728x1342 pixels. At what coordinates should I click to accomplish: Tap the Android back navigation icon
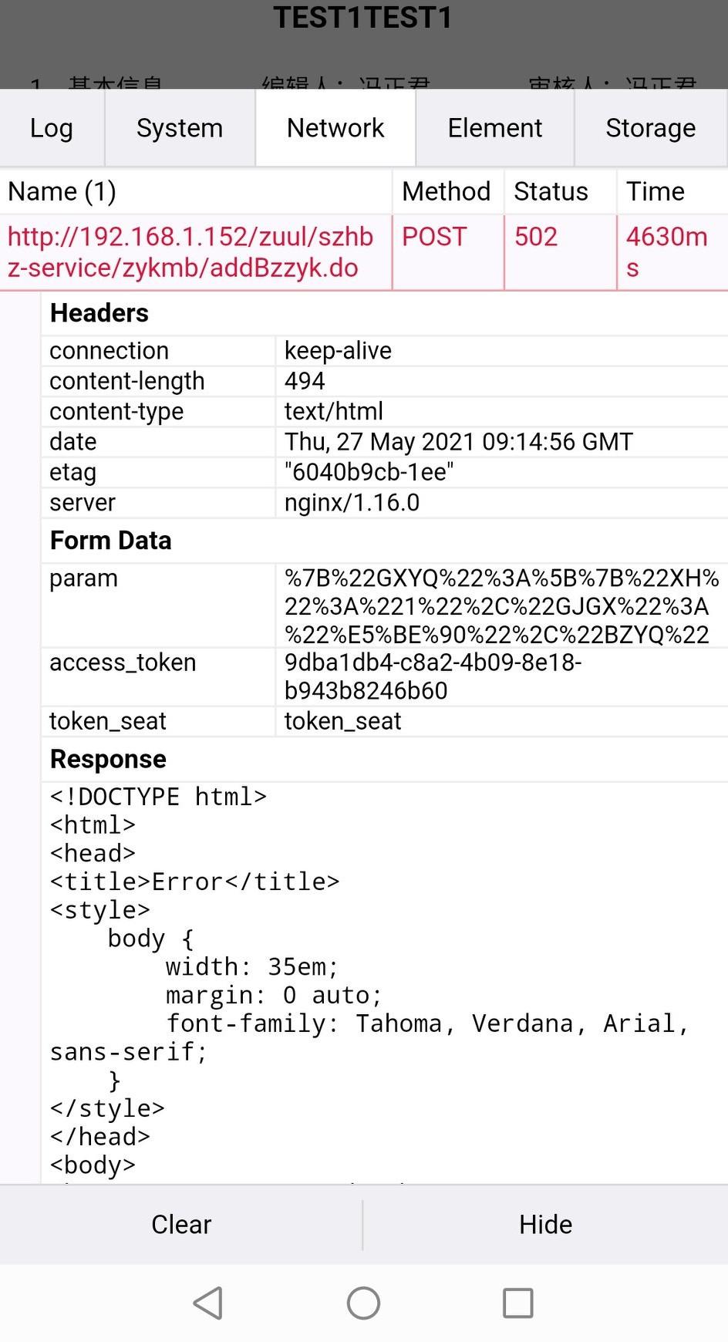(x=208, y=1303)
